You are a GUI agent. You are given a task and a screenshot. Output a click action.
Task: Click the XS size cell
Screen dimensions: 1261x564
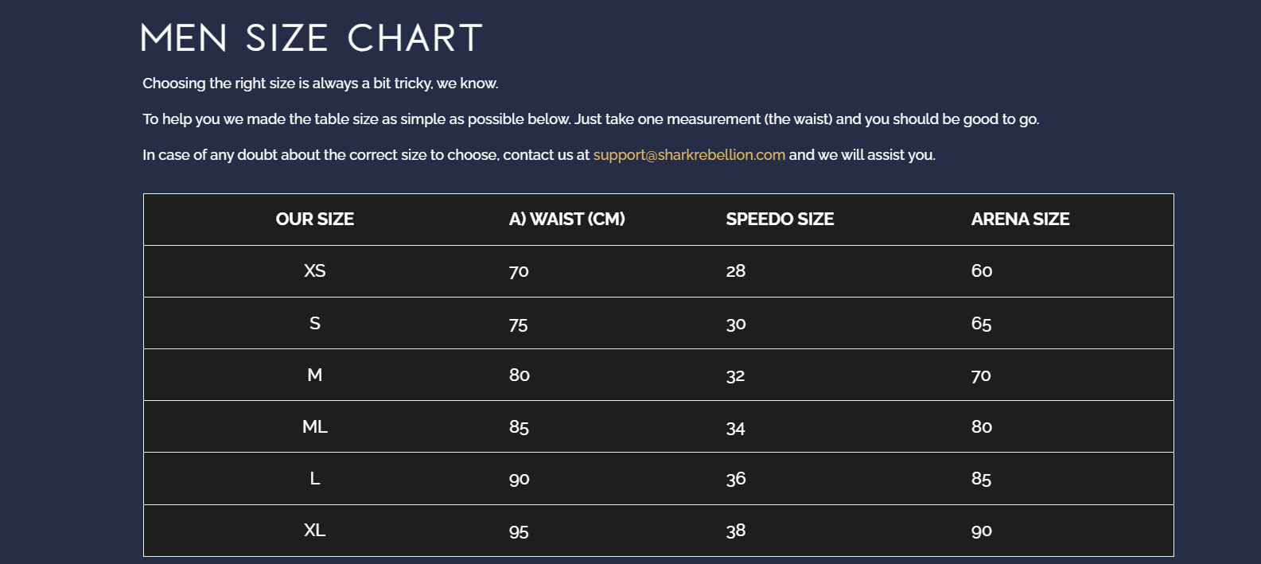point(314,271)
